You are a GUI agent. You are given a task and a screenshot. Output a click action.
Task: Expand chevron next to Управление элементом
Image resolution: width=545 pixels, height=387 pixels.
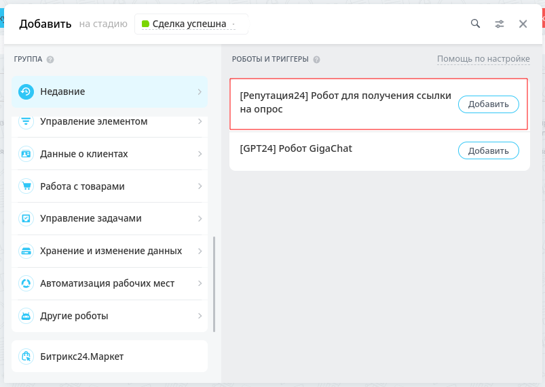(200, 121)
